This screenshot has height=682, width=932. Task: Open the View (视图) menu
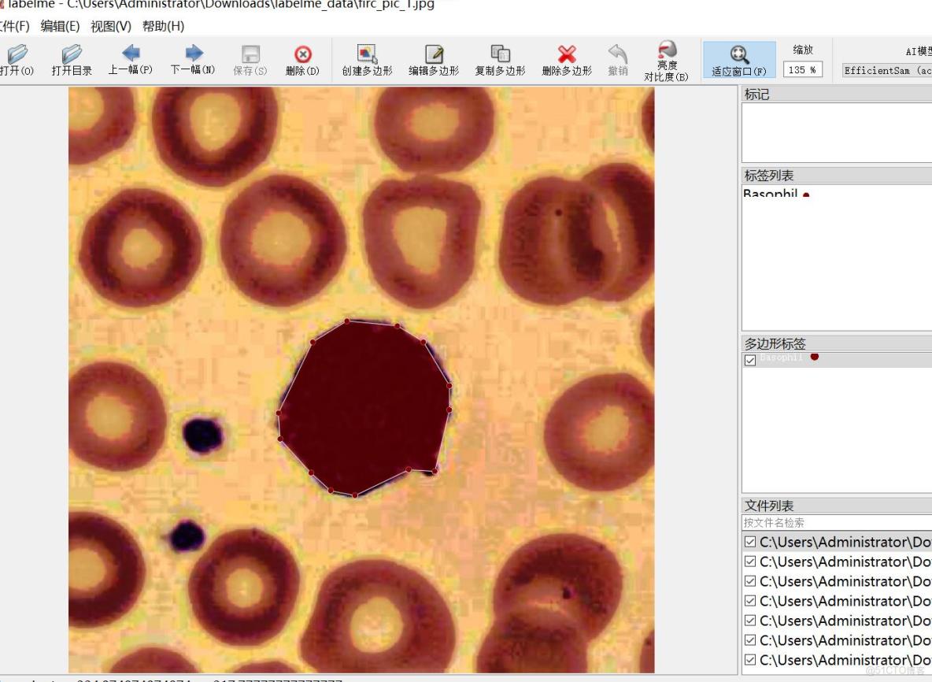111,26
